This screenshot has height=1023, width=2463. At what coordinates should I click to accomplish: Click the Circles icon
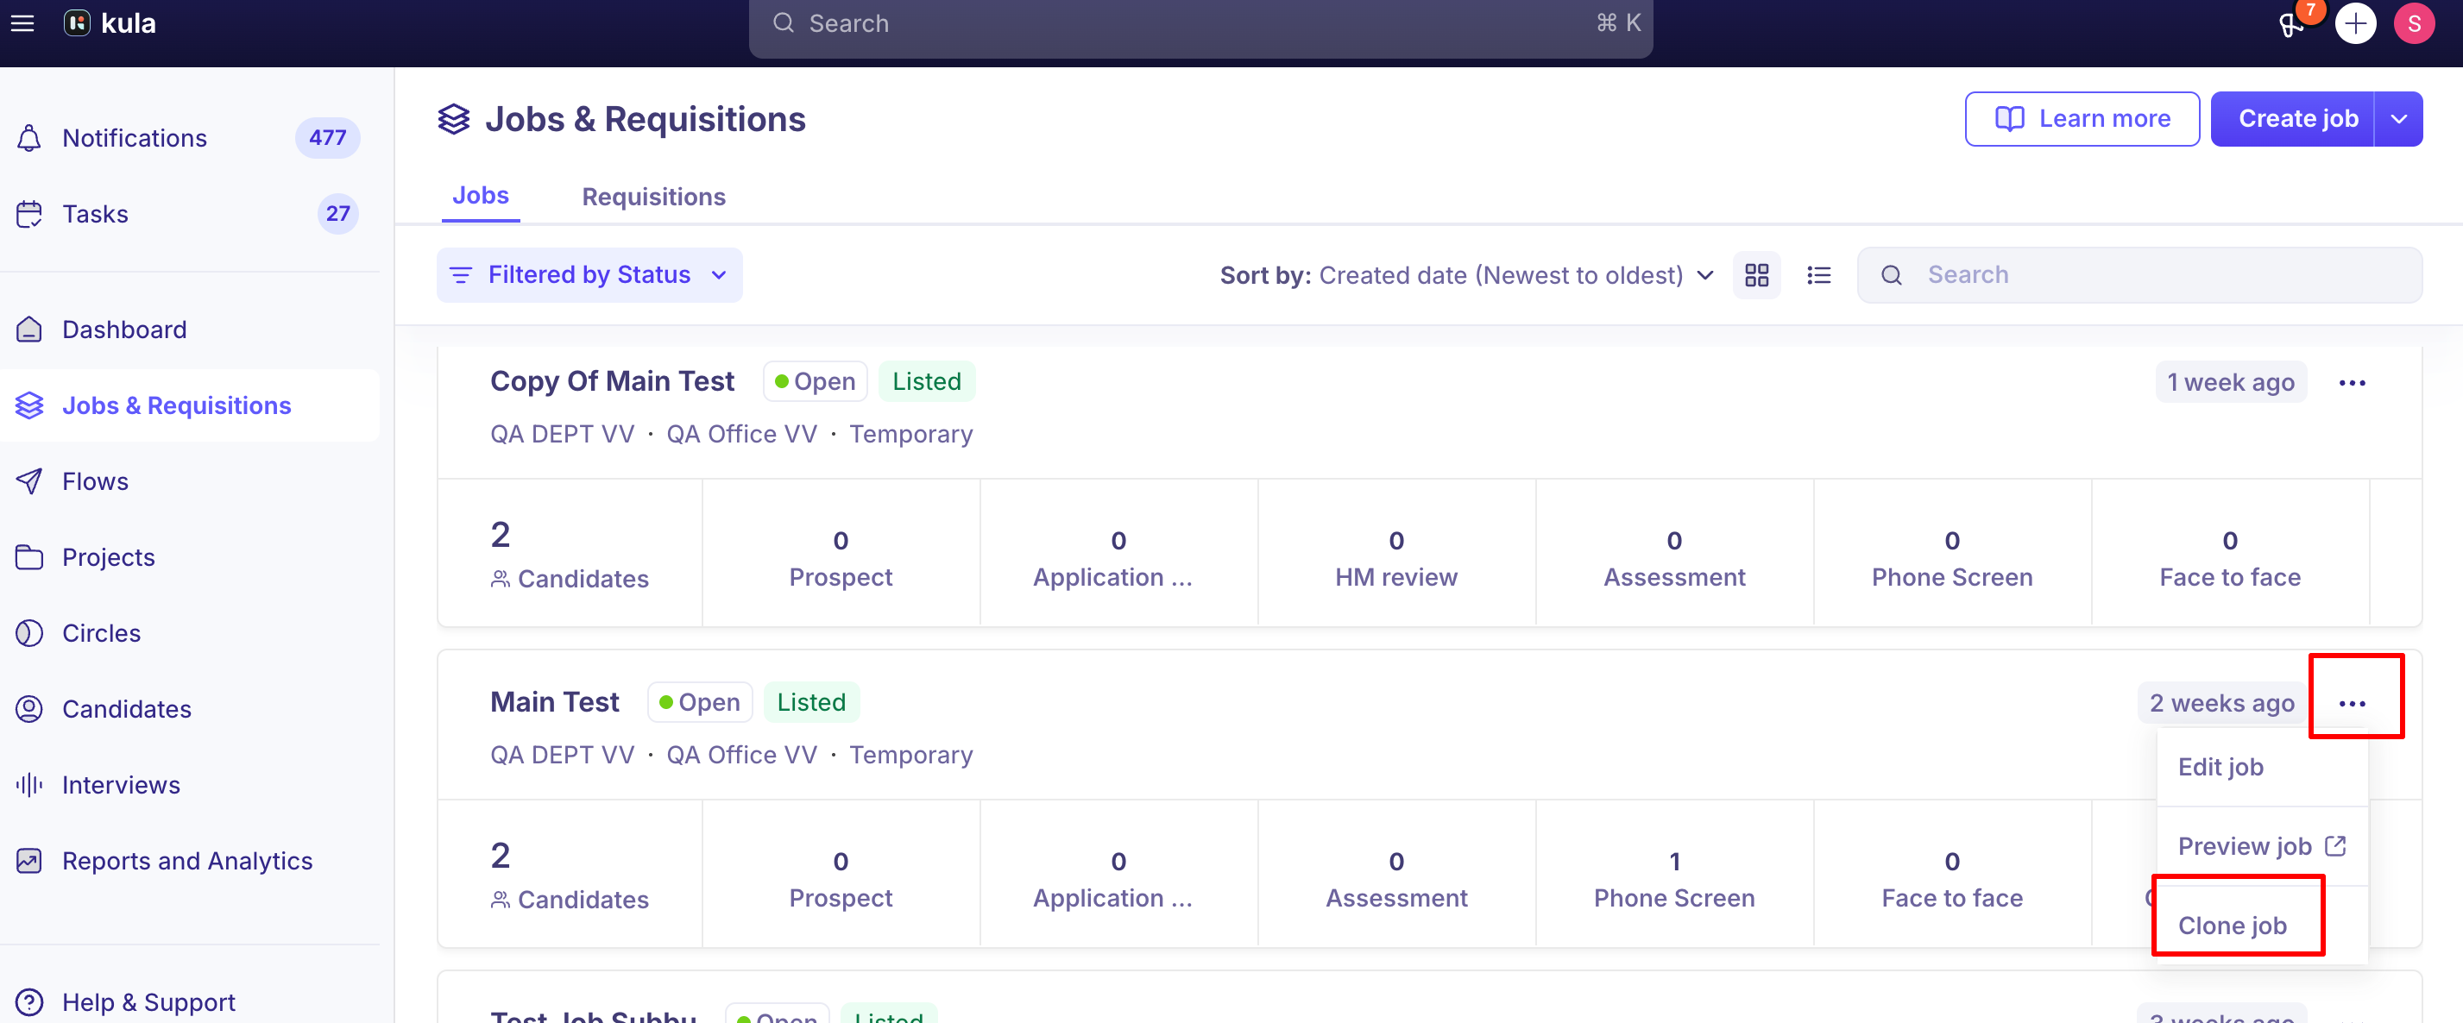pyautogui.click(x=29, y=633)
